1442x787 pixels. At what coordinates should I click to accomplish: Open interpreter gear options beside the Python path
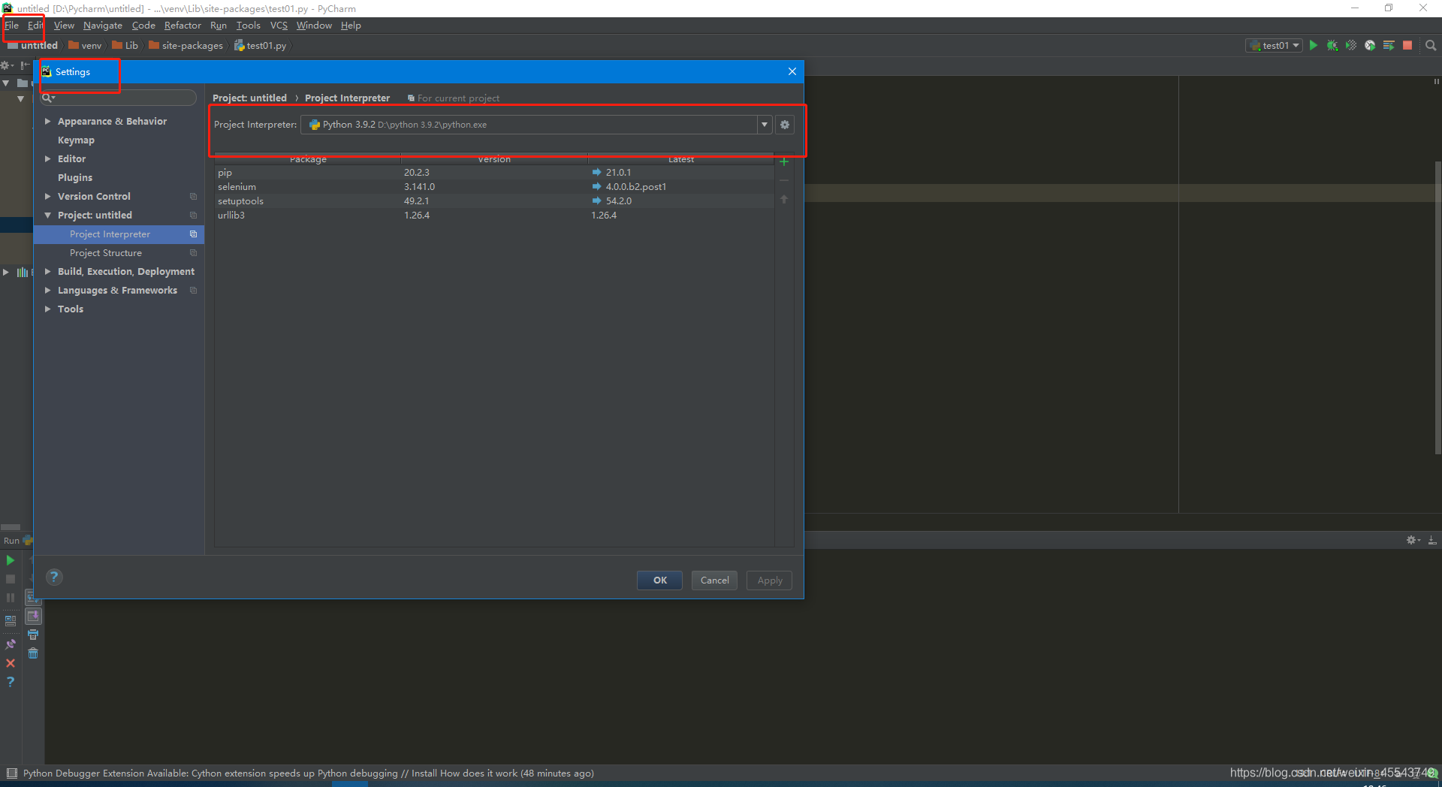pyautogui.click(x=785, y=125)
